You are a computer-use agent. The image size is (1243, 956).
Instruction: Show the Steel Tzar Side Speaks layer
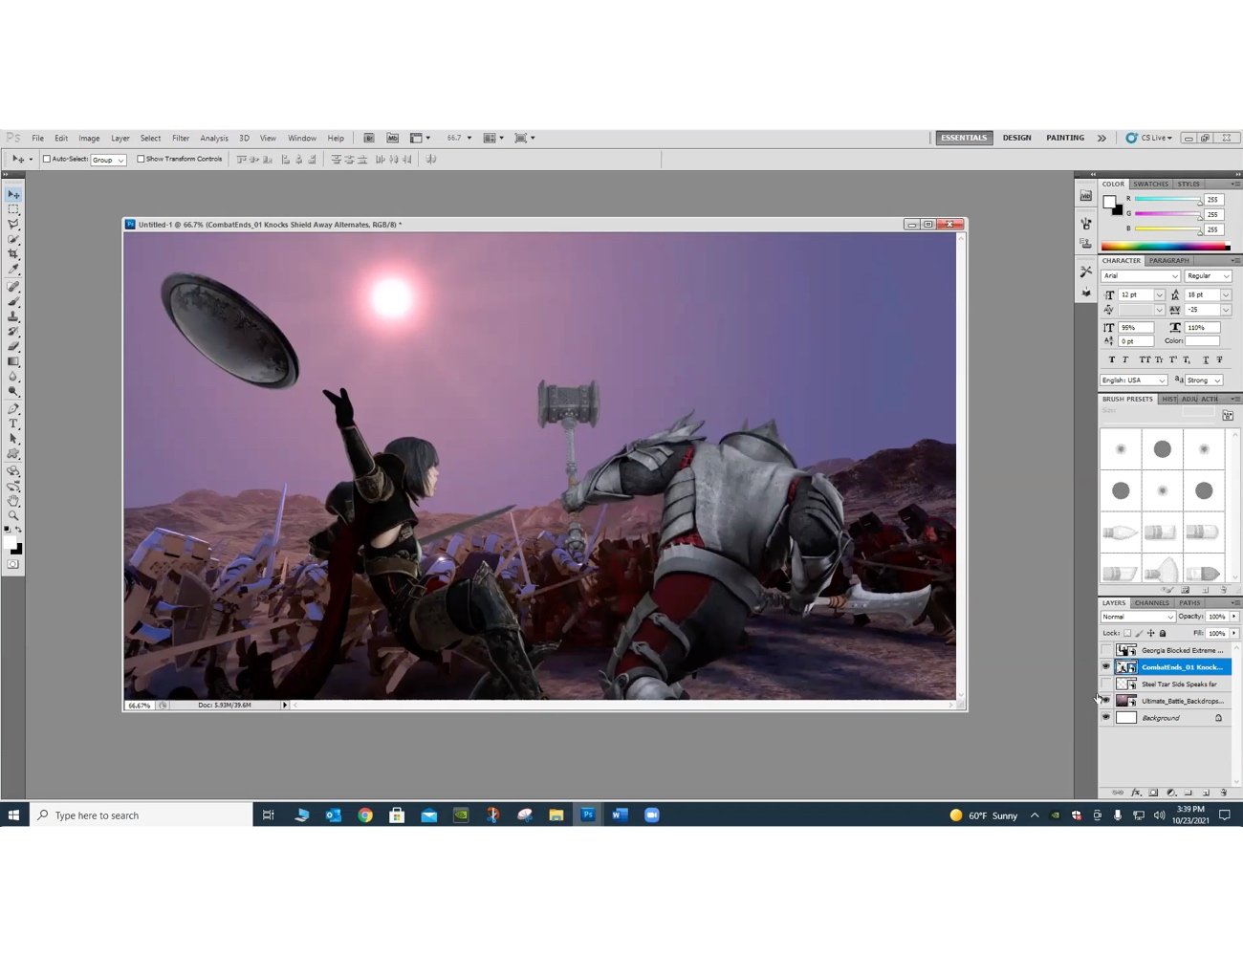1106,684
